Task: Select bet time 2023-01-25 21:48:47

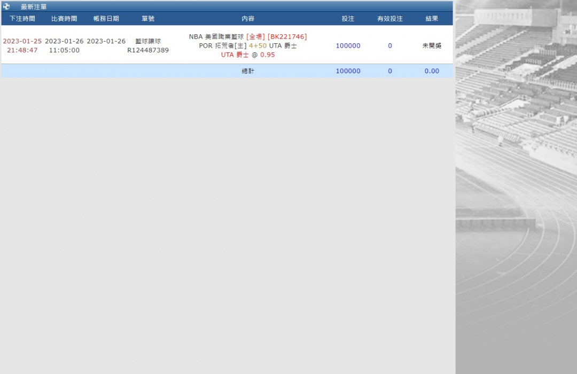Action: pos(22,45)
